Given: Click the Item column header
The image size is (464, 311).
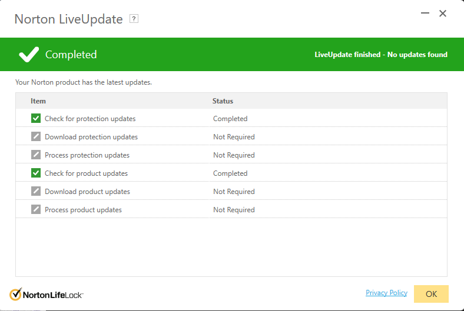Looking at the screenshot, I should [38, 101].
